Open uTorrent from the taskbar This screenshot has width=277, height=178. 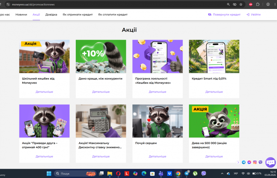click(195, 174)
